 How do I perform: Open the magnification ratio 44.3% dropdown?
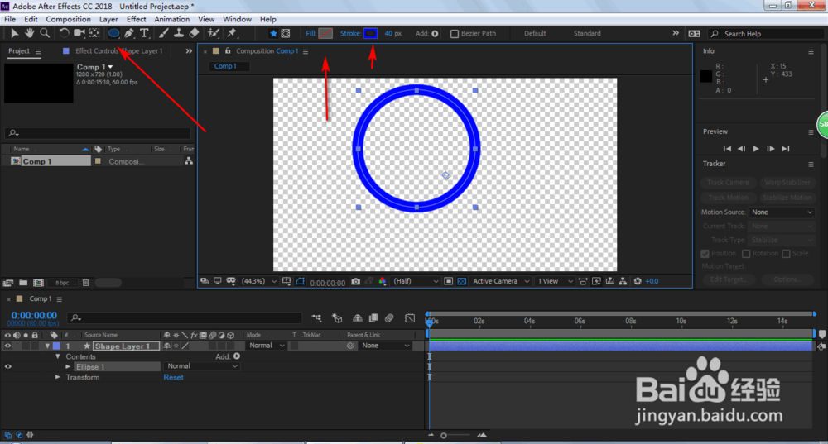point(258,282)
